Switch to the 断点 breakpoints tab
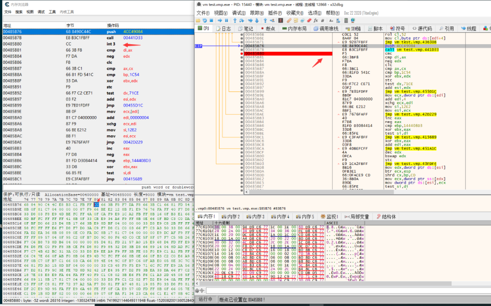 (x=268, y=29)
